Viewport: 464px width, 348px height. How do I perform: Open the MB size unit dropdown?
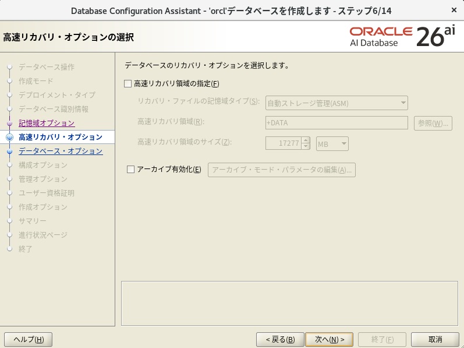click(332, 144)
